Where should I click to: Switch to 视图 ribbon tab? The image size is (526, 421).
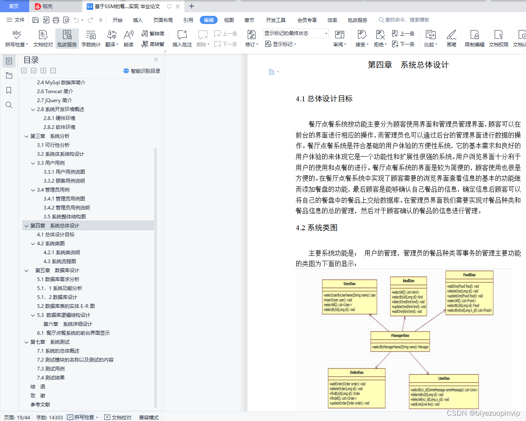229,20
